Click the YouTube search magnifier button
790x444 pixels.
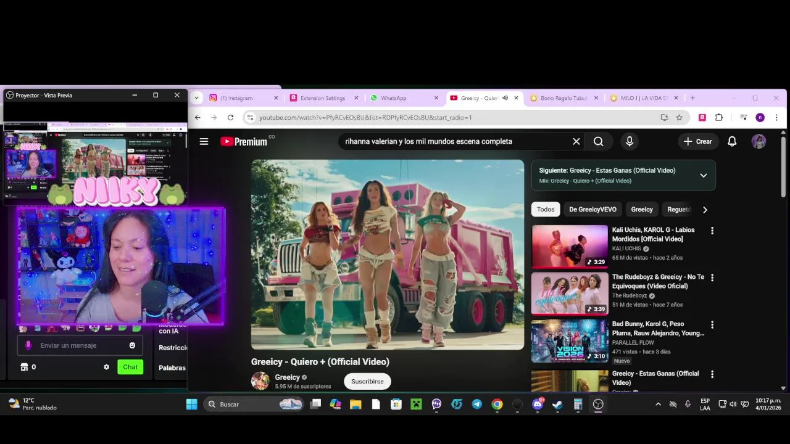point(598,141)
